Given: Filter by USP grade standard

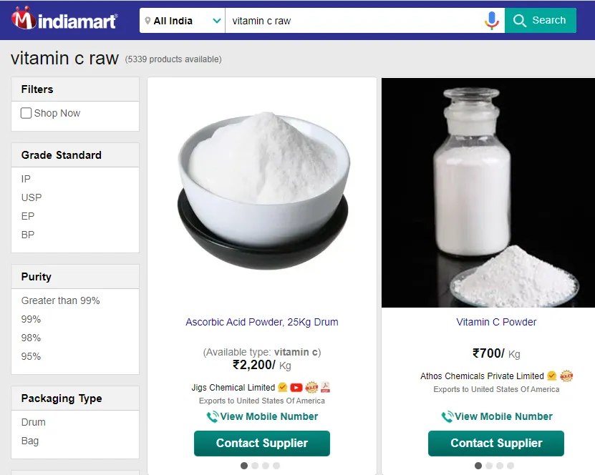Looking at the screenshot, I should [x=32, y=197].
